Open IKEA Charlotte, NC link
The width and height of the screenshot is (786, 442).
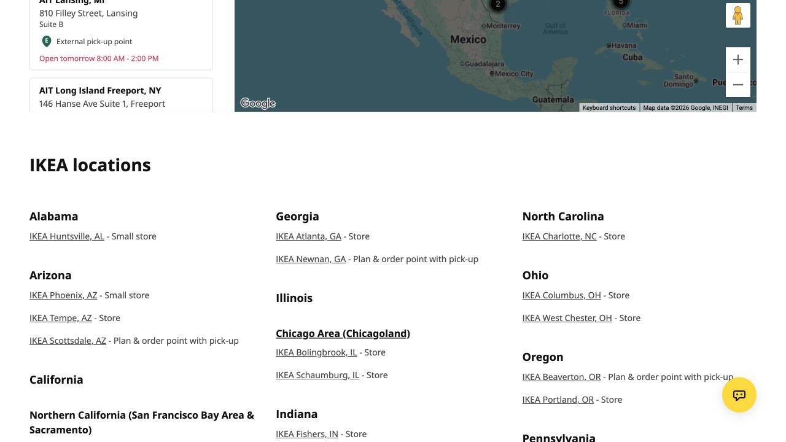(559, 236)
